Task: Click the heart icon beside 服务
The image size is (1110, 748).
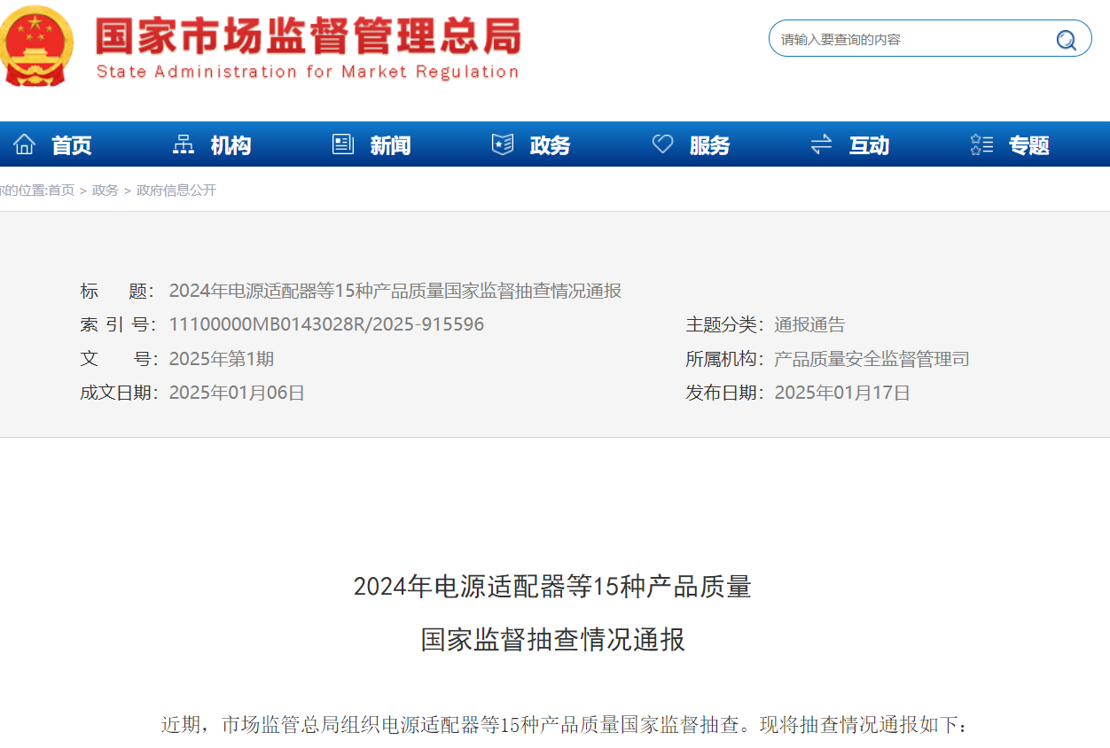Action: point(662,144)
